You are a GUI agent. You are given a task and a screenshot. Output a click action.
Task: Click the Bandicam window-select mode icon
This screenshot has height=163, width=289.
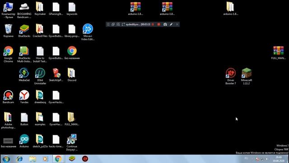pos(113,24)
